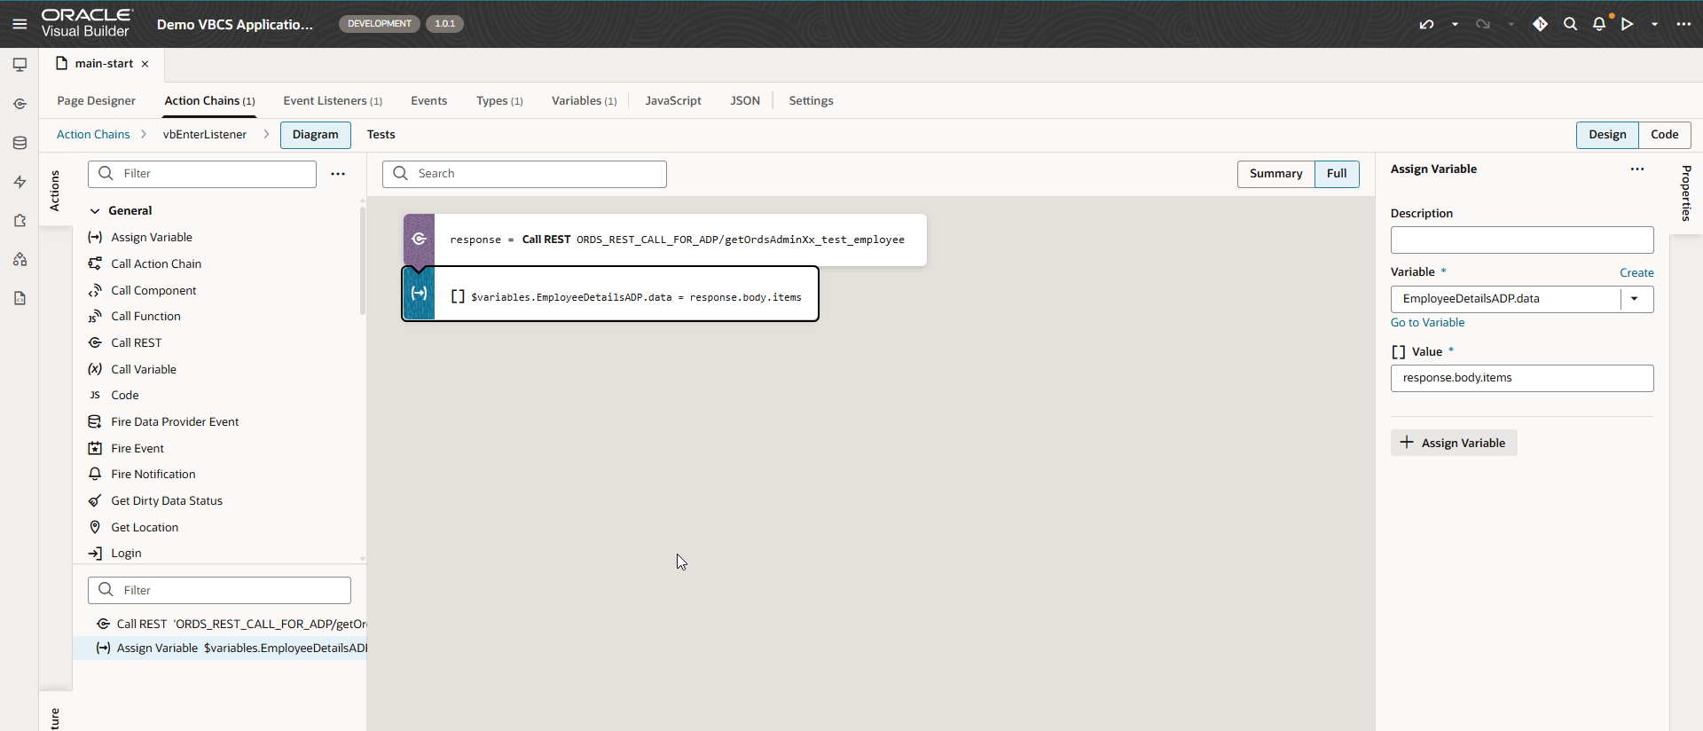Screen dimensions: 1703x731
Task: Click the Go to Variable link
Action: [x=1427, y=323]
